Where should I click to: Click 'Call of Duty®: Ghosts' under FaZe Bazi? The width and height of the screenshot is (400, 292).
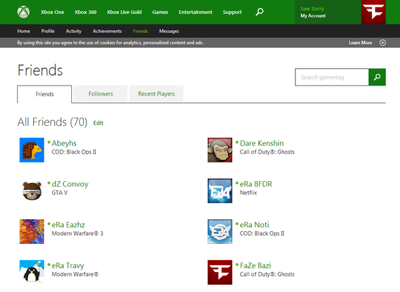point(267,275)
